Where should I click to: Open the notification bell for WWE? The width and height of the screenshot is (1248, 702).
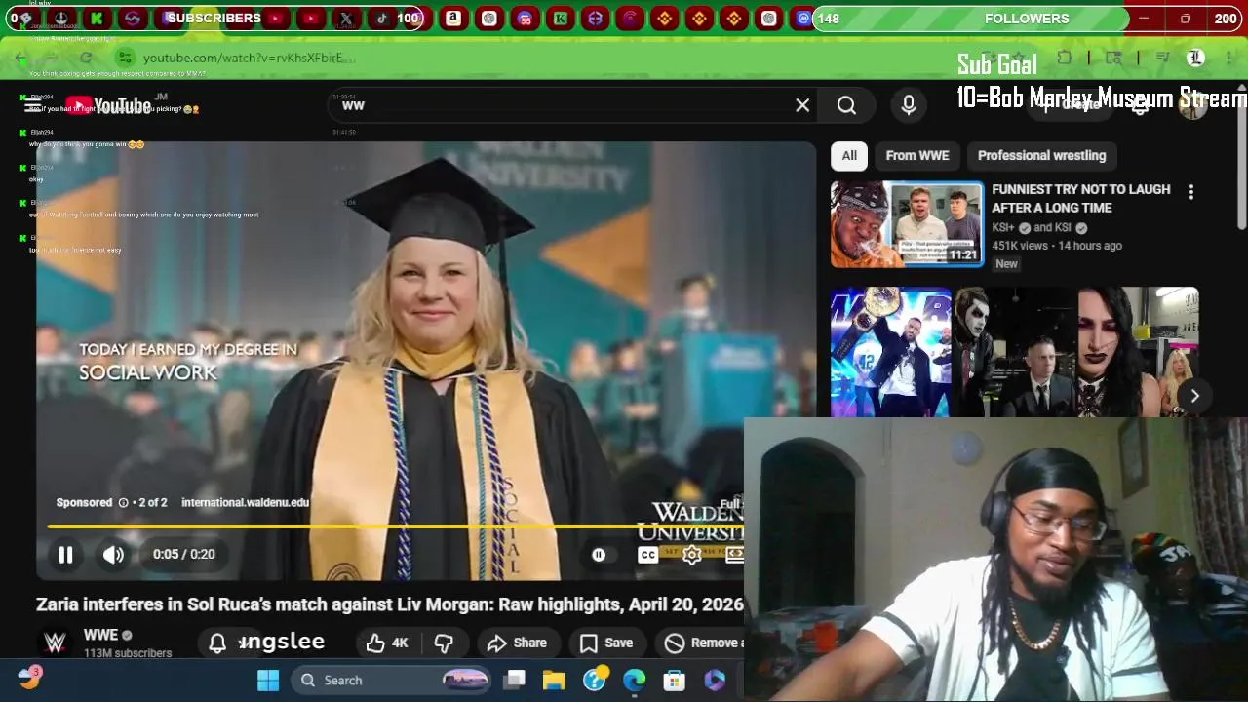pyautogui.click(x=217, y=643)
